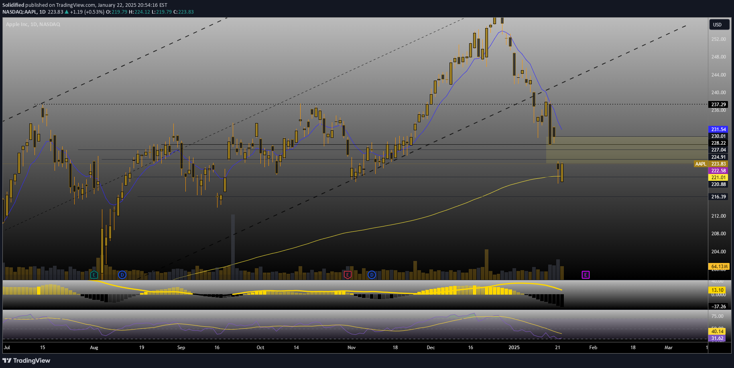The height and width of the screenshot is (368, 734).
Task: Click the blue dividend marker in mid-August
Action: click(122, 275)
